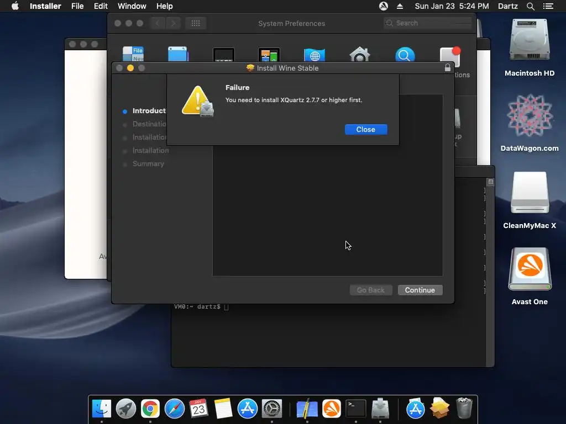Click the Terminal prompt line
Screen dimensions: 566x424
tap(201, 306)
